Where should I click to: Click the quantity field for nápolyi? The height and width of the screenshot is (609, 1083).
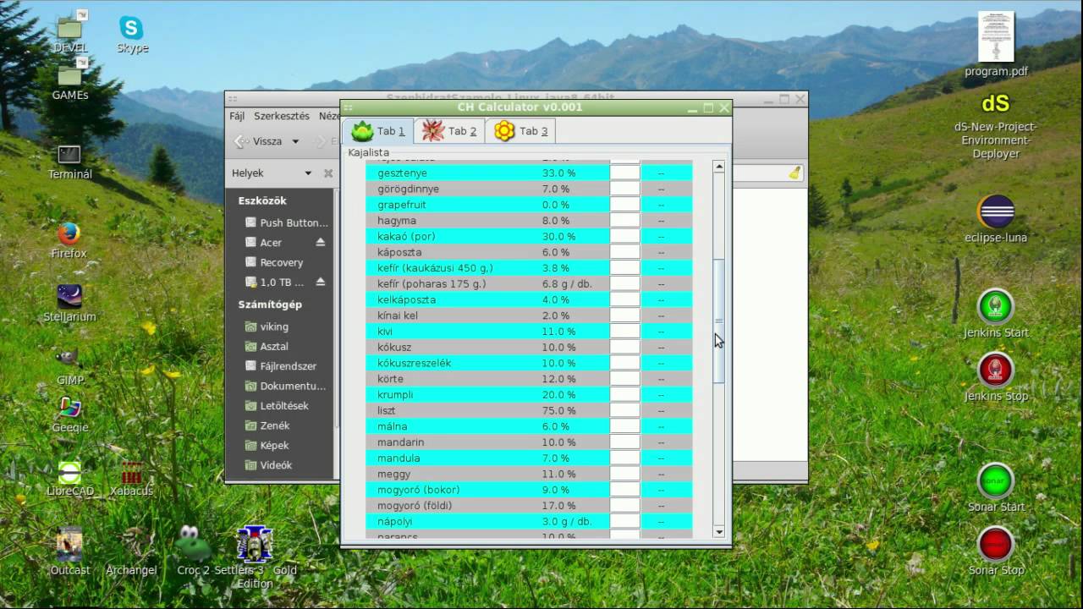click(x=625, y=522)
